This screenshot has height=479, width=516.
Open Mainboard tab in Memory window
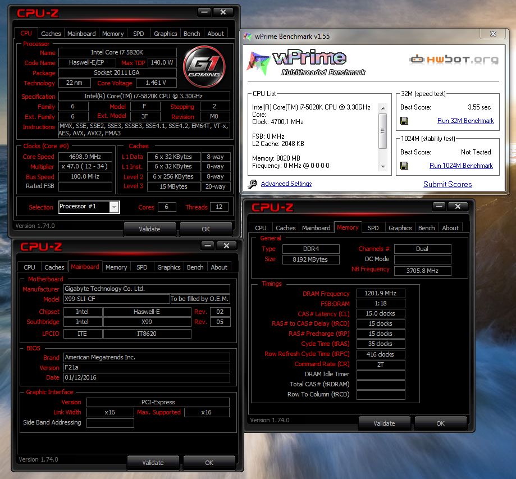tap(316, 228)
